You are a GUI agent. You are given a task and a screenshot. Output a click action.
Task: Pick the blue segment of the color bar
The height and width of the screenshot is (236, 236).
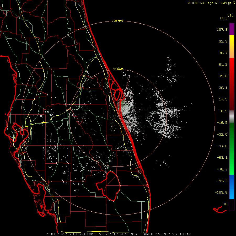232,187
